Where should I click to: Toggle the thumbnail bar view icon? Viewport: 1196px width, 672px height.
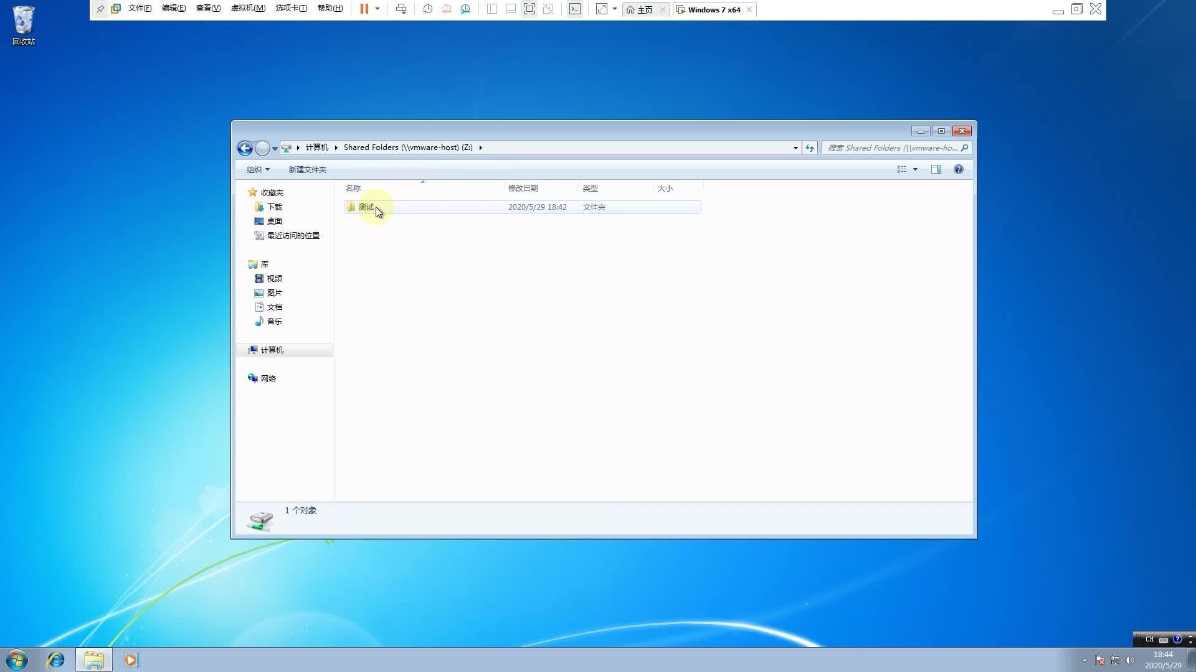[510, 9]
